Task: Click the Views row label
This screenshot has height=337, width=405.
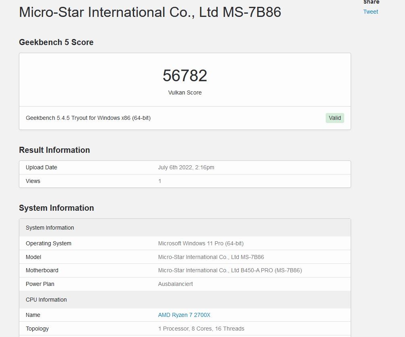Action: click(x=33, y=181)
